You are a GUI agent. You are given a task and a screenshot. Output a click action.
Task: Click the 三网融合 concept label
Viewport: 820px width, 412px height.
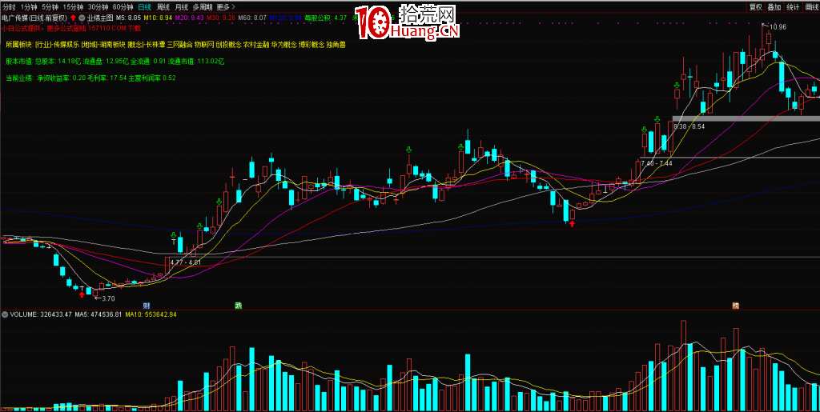coord(180,45)
